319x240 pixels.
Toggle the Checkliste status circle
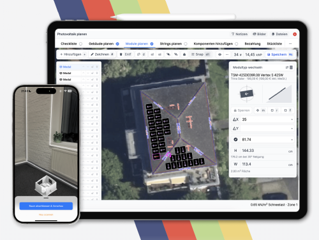(80, 44)
